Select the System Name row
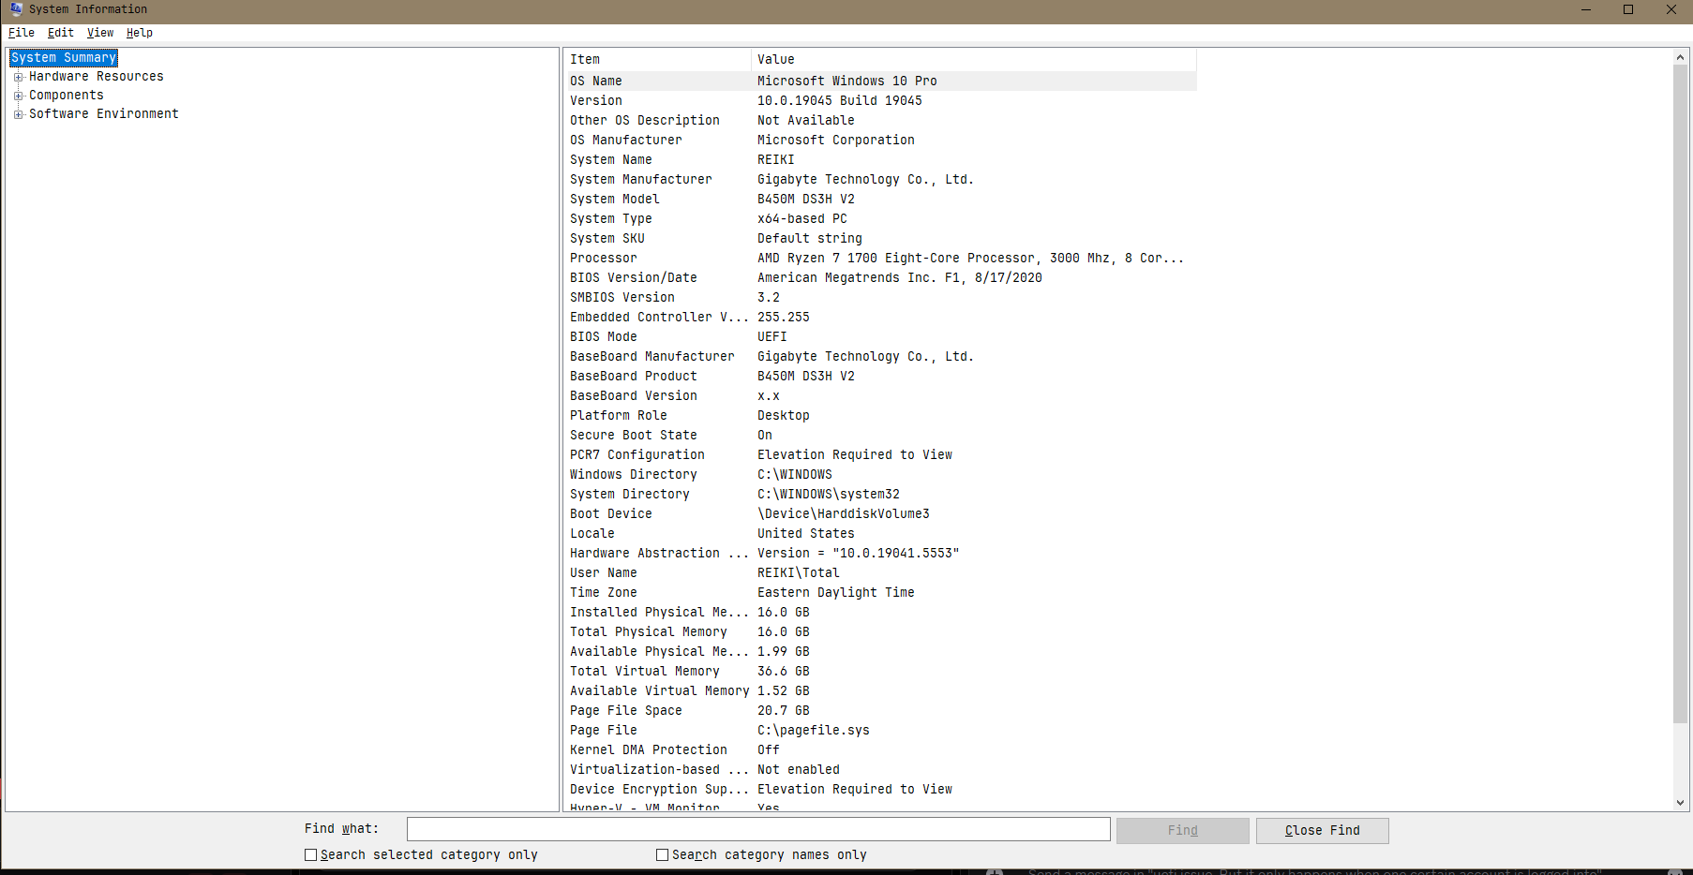Image resolution: width=1693 pixels, height=875 pixels. pos(880,160)
